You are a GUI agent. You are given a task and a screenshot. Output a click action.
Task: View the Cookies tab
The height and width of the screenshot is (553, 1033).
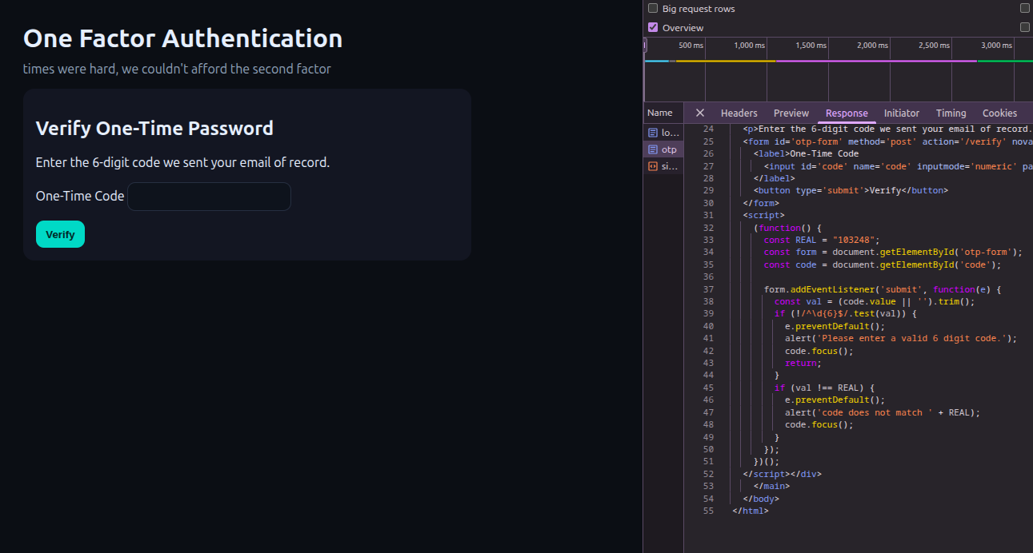point(999,113)
